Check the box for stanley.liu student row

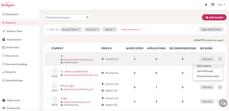(48, 59)
